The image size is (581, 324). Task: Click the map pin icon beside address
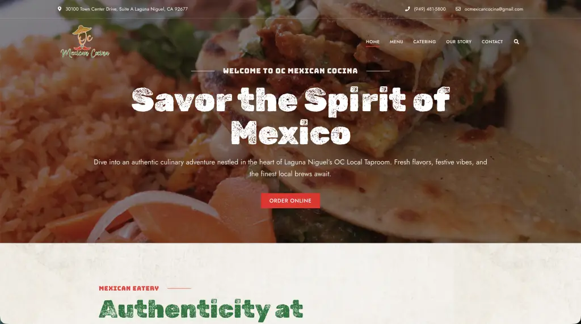click(x=59, y=9)
